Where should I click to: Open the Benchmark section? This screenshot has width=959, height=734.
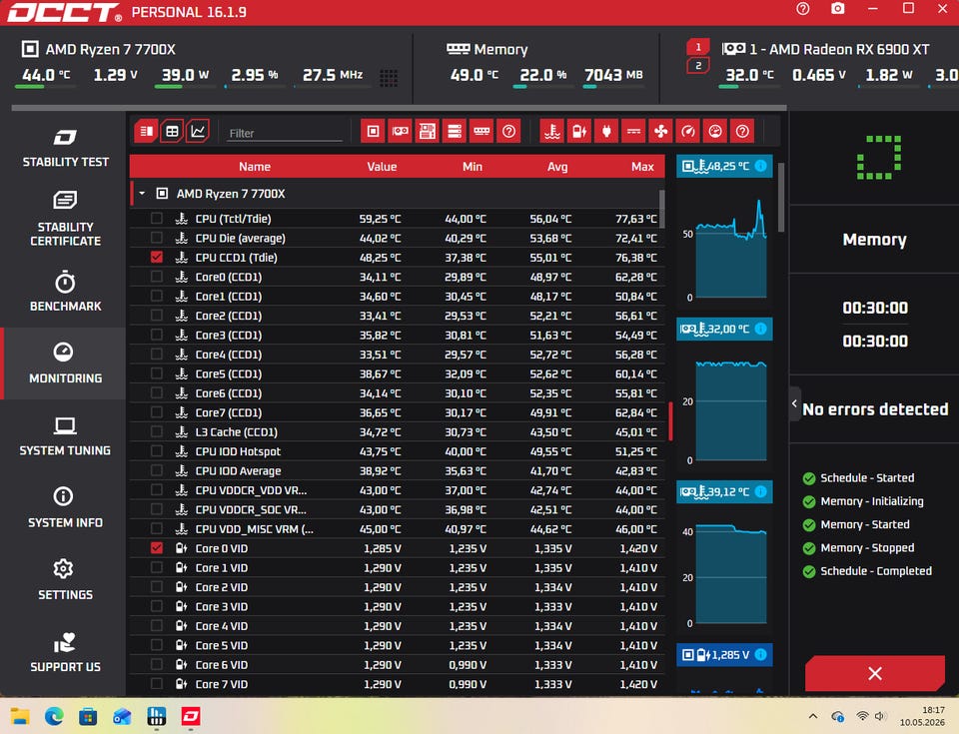tap(65, 292)
